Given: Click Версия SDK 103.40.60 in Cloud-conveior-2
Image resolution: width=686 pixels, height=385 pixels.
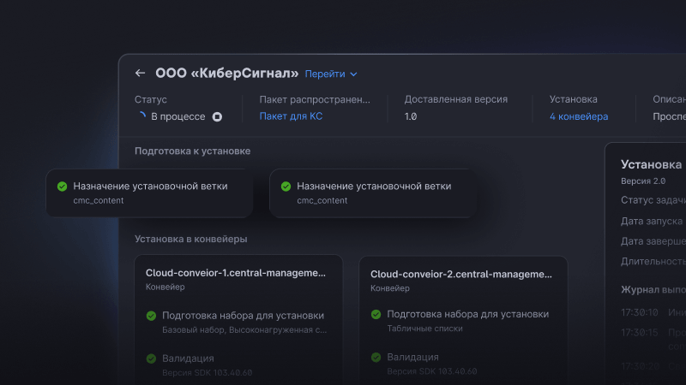Looking at the screenshot, I should (x=432, y=371).
